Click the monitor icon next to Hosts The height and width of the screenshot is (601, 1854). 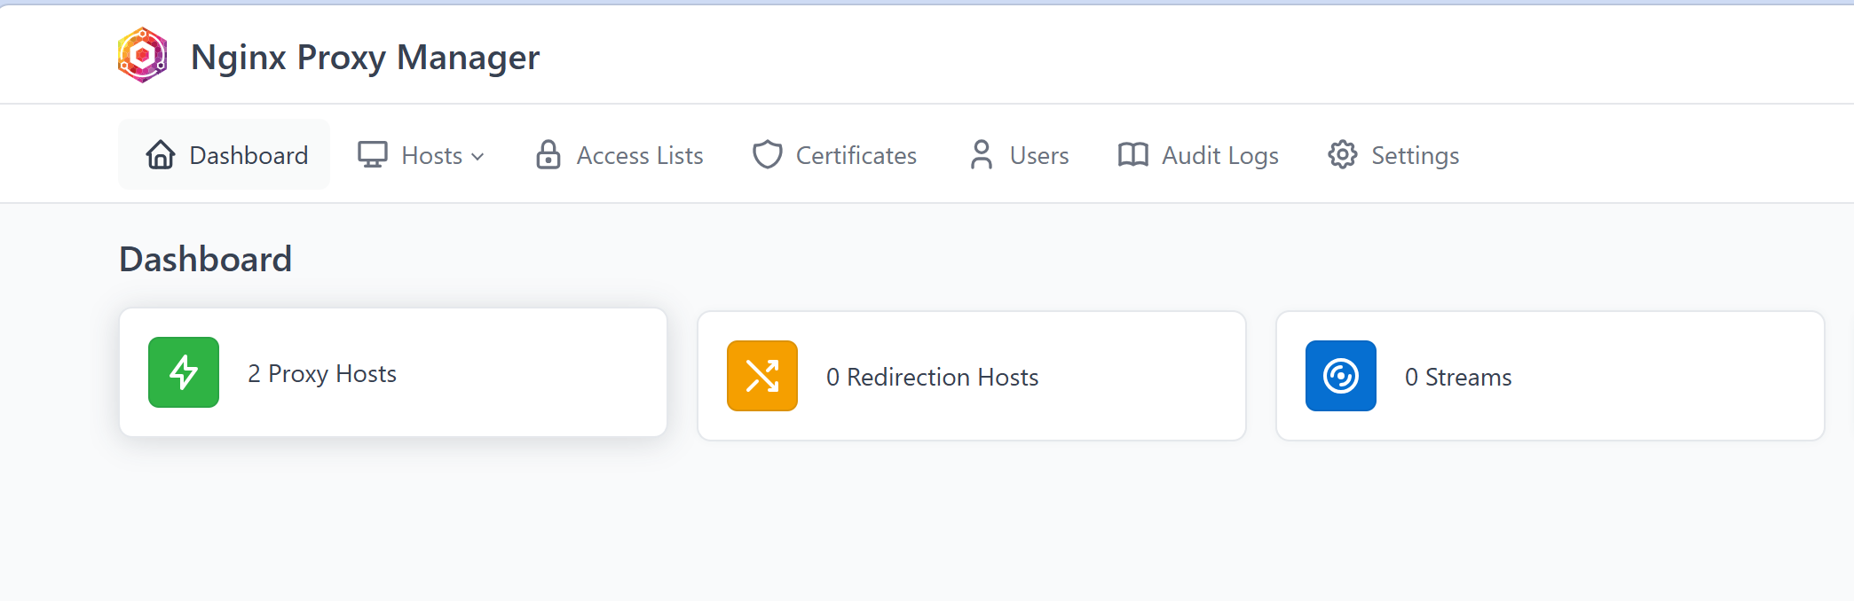(x=373, y=154)
